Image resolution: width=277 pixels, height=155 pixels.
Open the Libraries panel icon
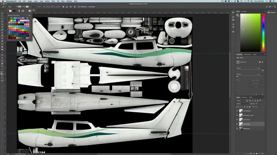pos(269,12)
